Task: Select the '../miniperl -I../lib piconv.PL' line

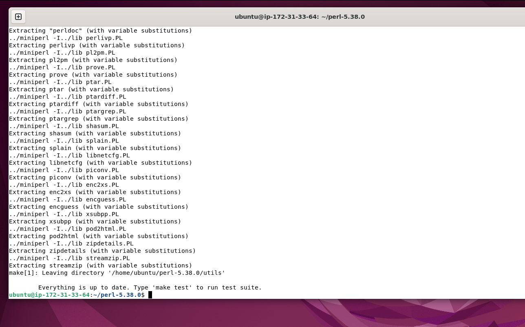Action: coord(64,170)
